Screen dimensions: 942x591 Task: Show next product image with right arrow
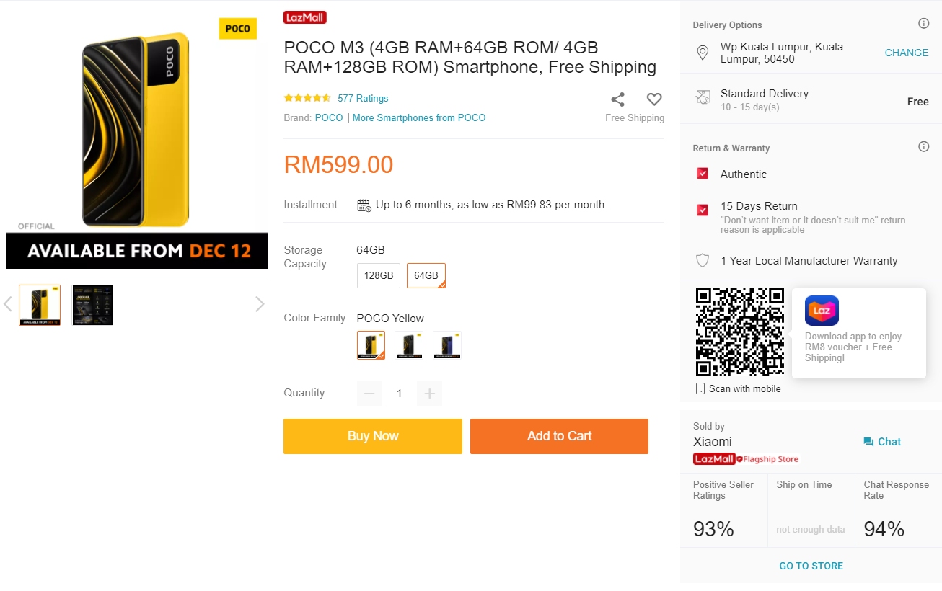coord(260,305)
